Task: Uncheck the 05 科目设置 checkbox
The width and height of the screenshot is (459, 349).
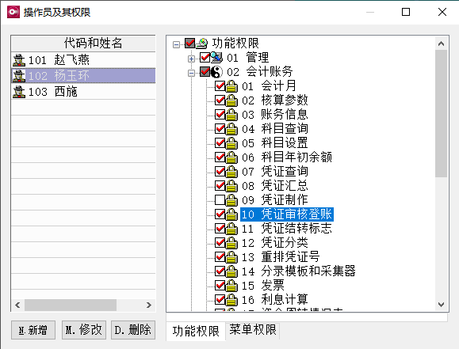Action: coord(220,143)
